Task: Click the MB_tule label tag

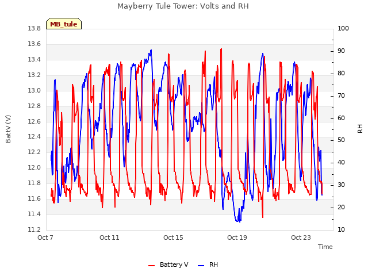Action: [64, 24]
